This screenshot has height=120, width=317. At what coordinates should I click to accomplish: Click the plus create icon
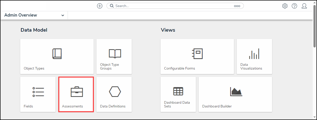pyautogui.click(x=100, y=6)
